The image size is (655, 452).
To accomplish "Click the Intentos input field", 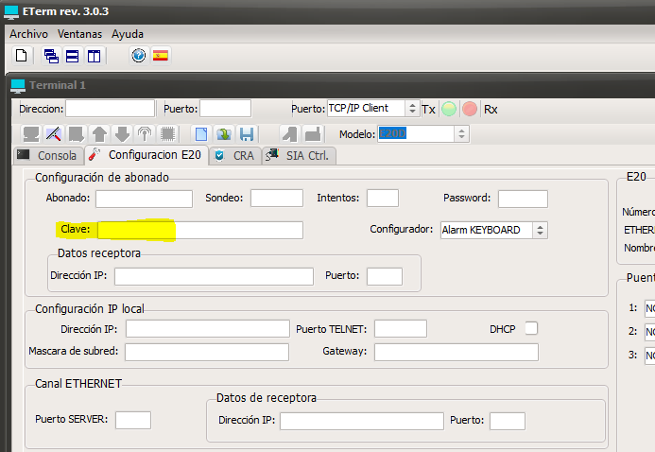I will tap(383, 198).
